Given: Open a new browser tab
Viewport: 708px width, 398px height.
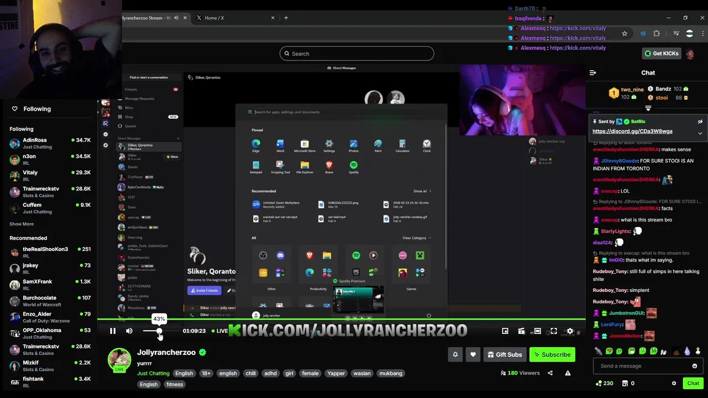Looking at the screenshot, I should pos(286,18).
